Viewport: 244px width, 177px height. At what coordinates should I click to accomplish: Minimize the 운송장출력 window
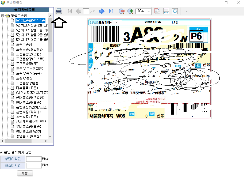click(x=214, y=3)
